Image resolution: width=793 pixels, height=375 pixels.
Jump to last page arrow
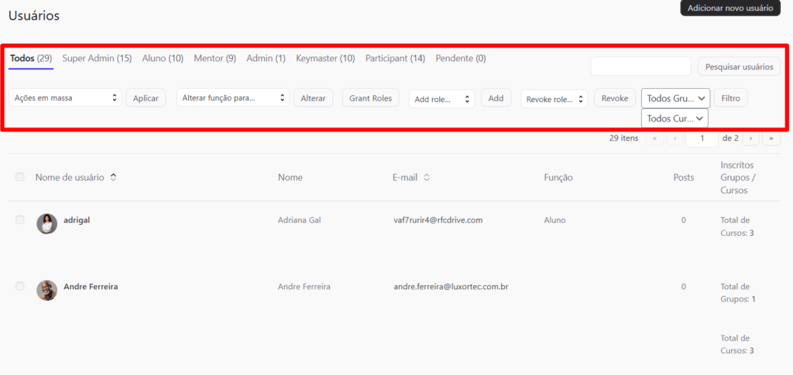[771, 138]
